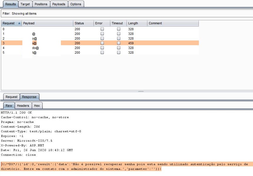Screen dimensions: 253x176
Task: Click the payload ending in do@
Action: 36,48
